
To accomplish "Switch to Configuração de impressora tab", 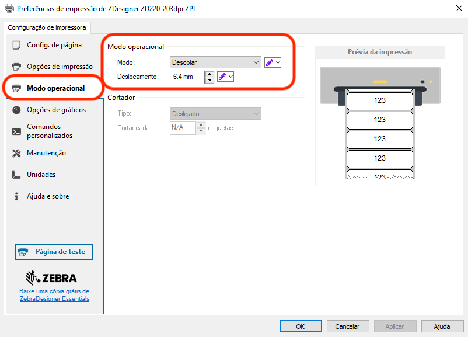I will click(47, 27).
